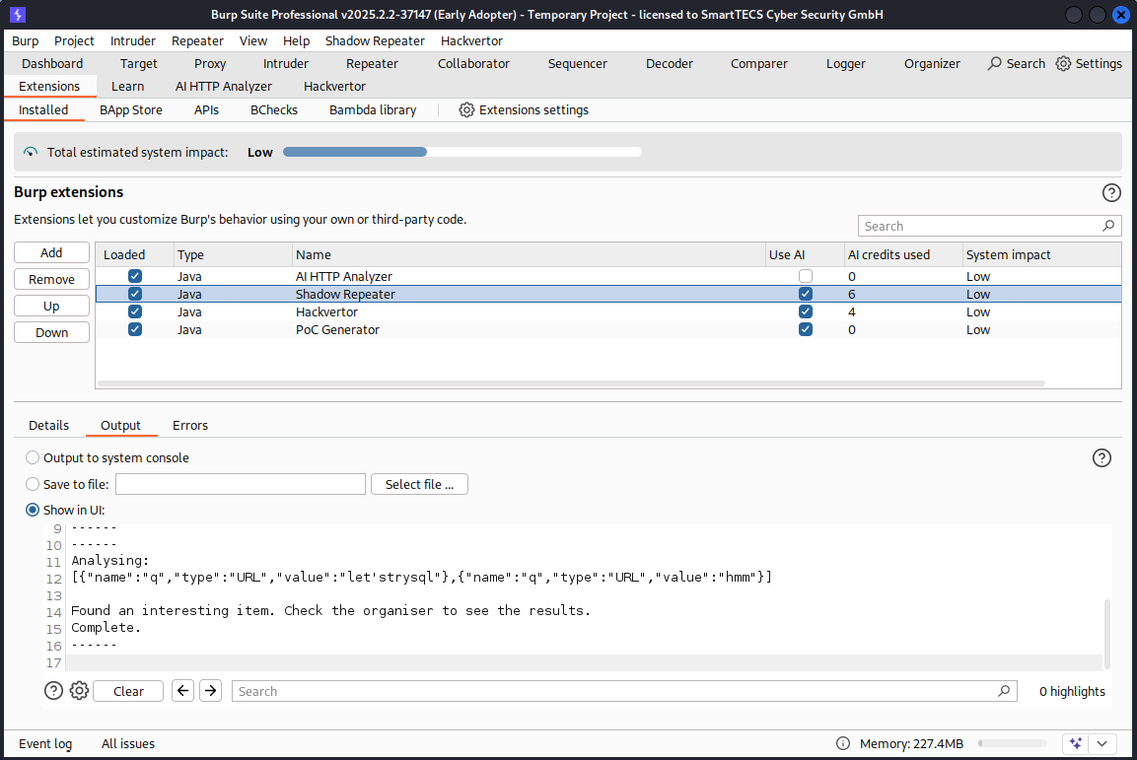The width and height of the screenshot is (1137, 760).
Task: Untick Loaded checkbox for AI HTTP Analyzer
Action: 135,276
